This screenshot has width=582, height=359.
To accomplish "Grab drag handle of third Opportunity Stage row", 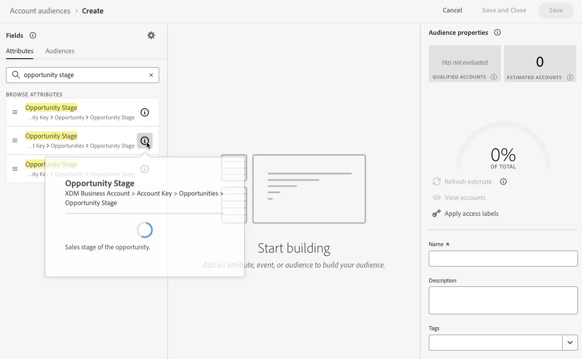I will (x=15, y=169).
